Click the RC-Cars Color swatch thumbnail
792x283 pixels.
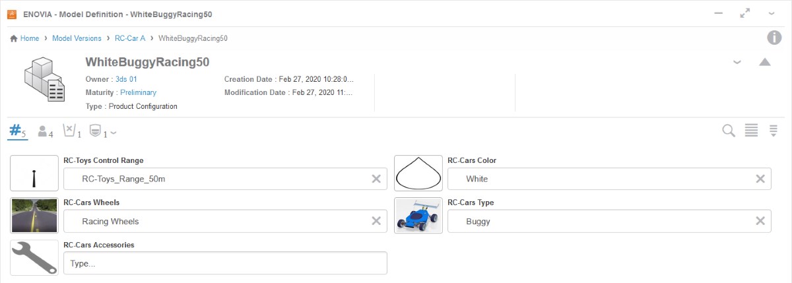(418, 173)
